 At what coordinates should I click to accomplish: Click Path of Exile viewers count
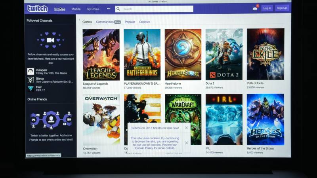tap(255, 87)
